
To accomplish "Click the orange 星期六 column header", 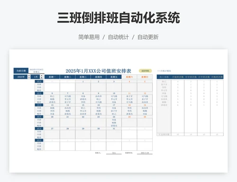I will [x=129, y=77].
